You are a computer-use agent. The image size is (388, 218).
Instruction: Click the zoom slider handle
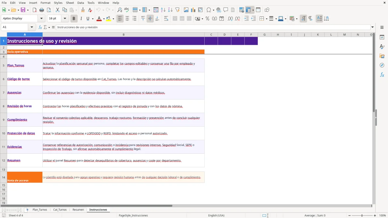362,215
